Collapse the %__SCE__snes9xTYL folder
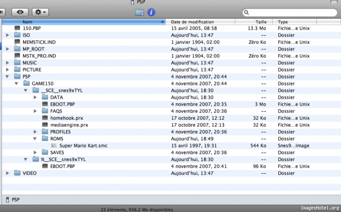341x212 pixels. [x=26, y=159]
